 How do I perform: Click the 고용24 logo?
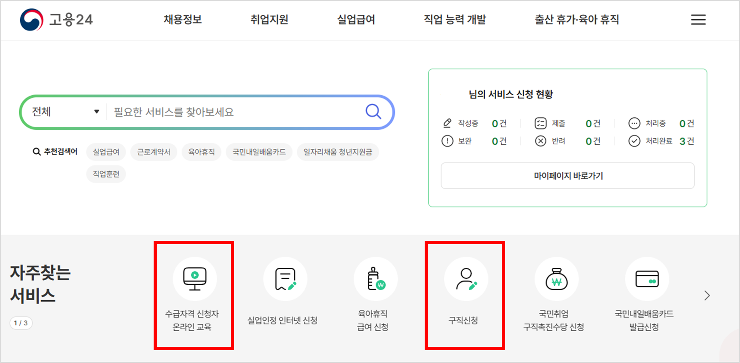pos(56,20)
